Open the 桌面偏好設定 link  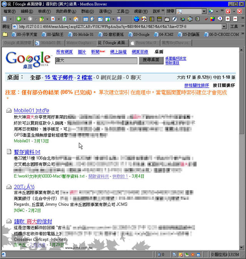[x=176, y=58]
